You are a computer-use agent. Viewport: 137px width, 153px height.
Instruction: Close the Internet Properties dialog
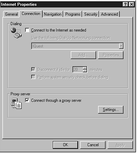tap(132, 4)
